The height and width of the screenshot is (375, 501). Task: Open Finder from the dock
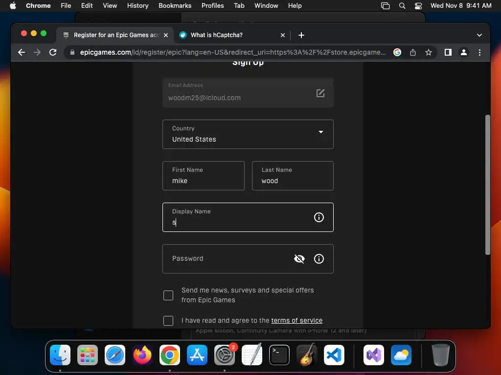[60, 355]
